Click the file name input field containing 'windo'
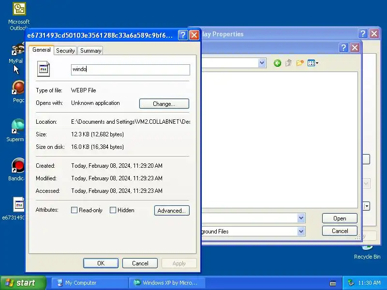This screenshot has height=290, width=387. tap(131, 70)
